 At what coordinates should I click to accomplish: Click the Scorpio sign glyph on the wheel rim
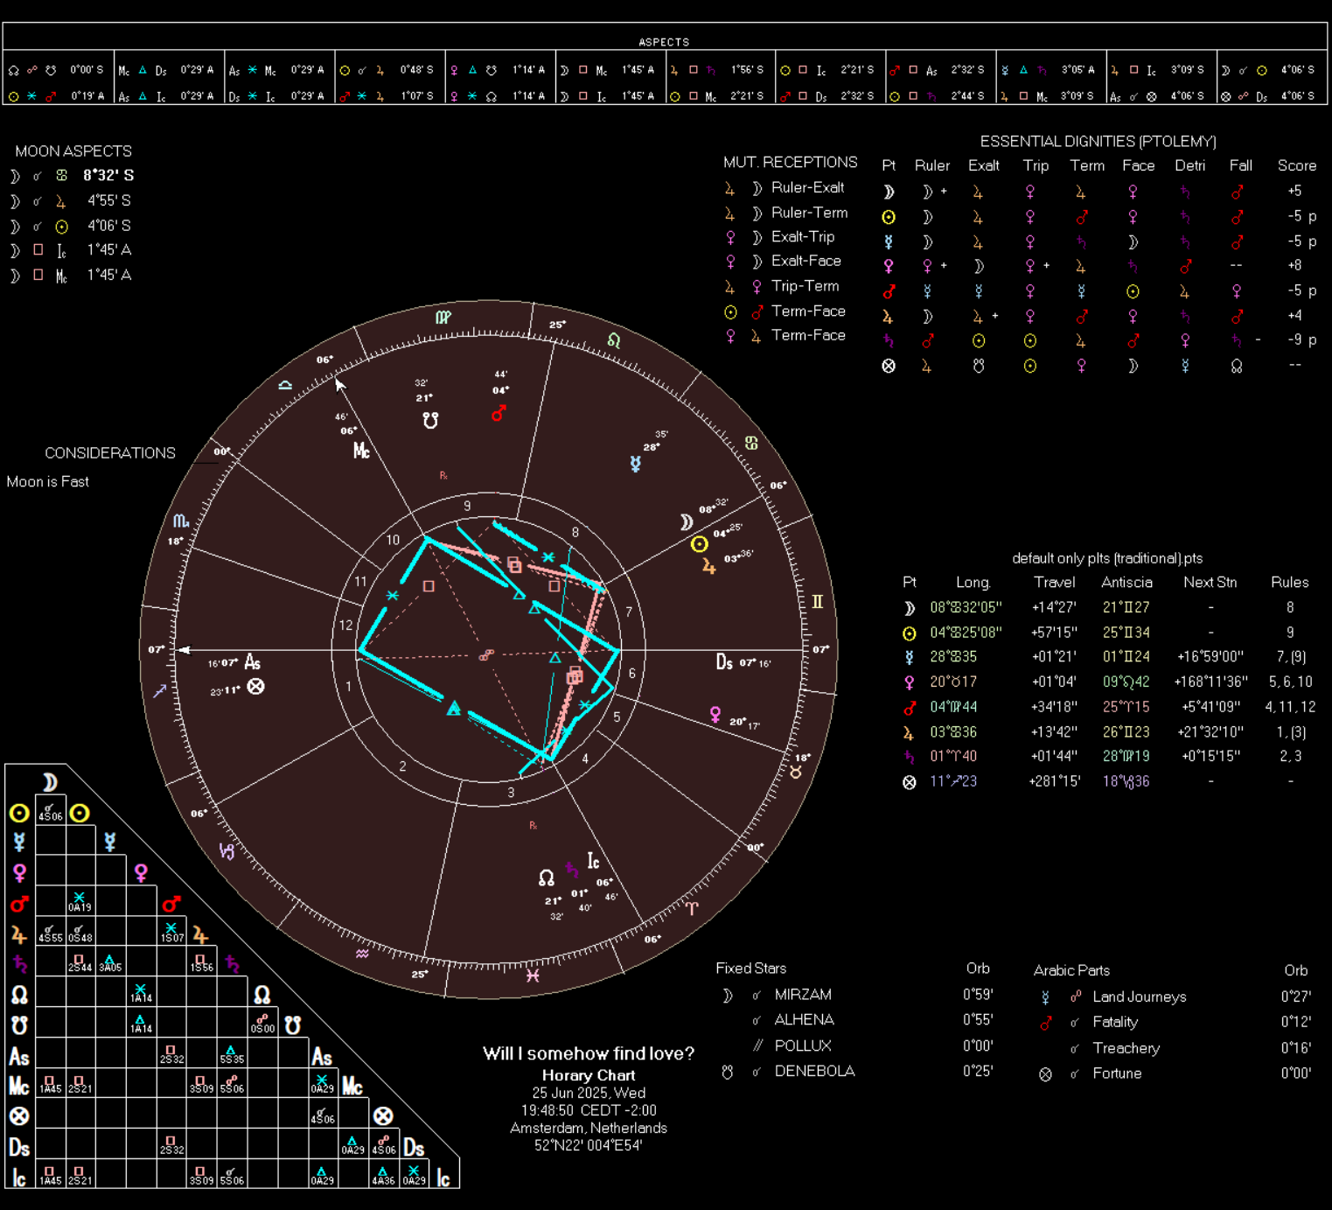180,521
